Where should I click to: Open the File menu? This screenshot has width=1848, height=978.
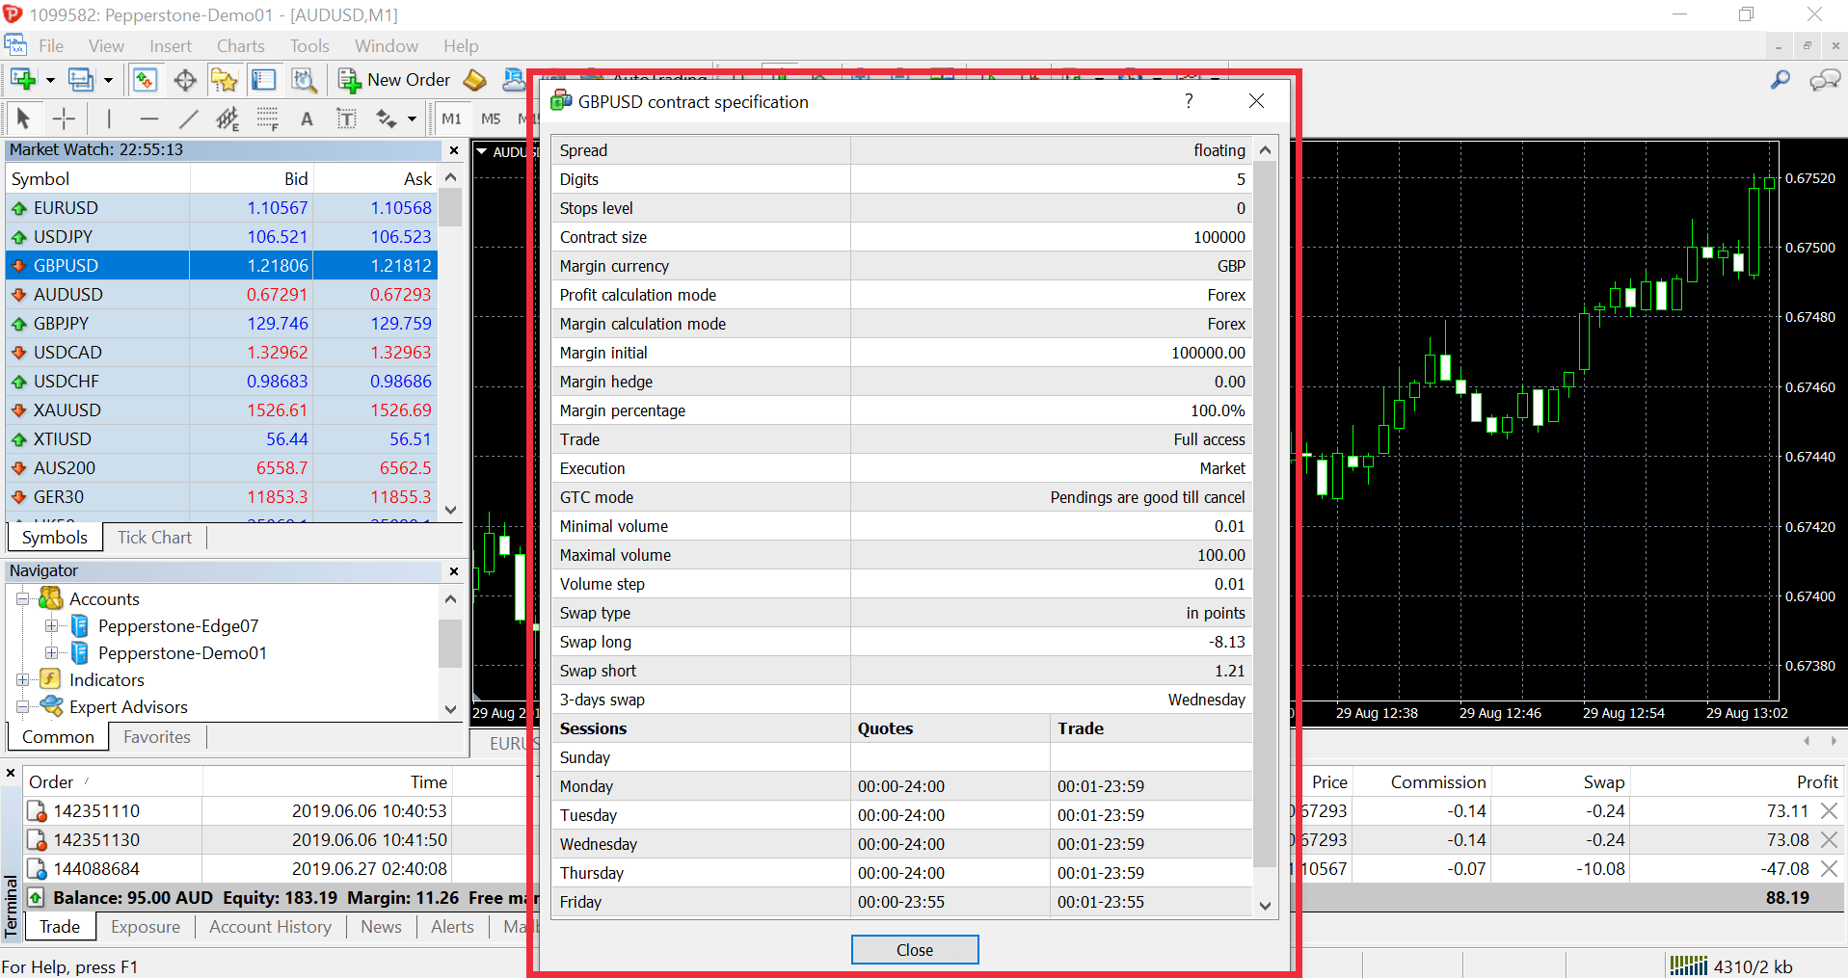coord(51,46)
